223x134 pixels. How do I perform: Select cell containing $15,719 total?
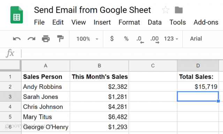pyautogui.click(x=198, y=87)
